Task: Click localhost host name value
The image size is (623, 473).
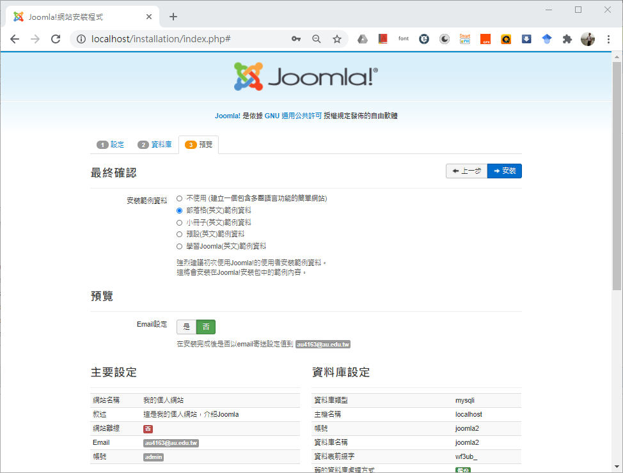Action: coord(469,414)
